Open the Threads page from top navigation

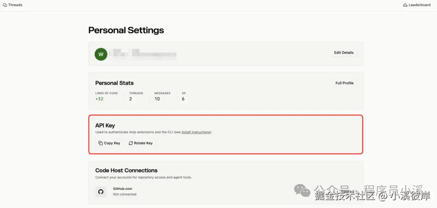(x=15, y=5)
